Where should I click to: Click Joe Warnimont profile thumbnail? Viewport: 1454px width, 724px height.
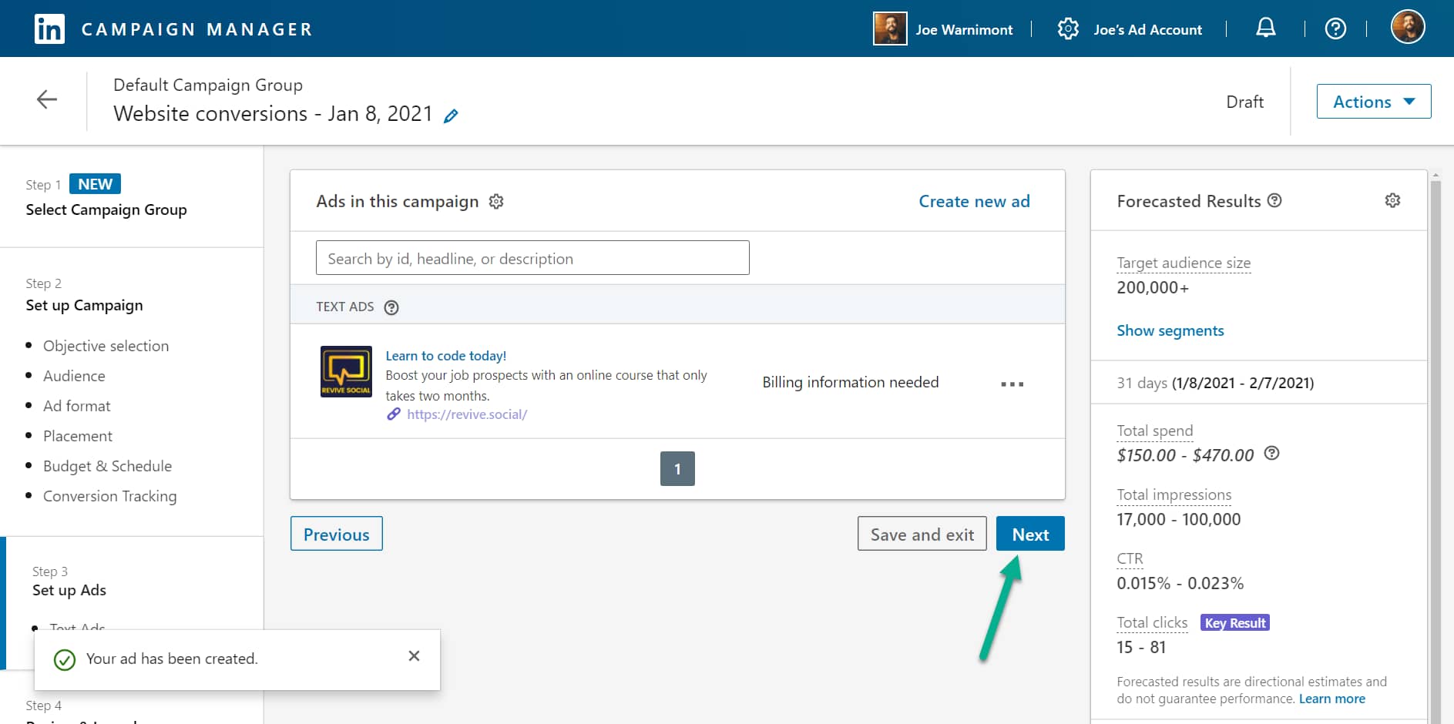coord(889,28)
